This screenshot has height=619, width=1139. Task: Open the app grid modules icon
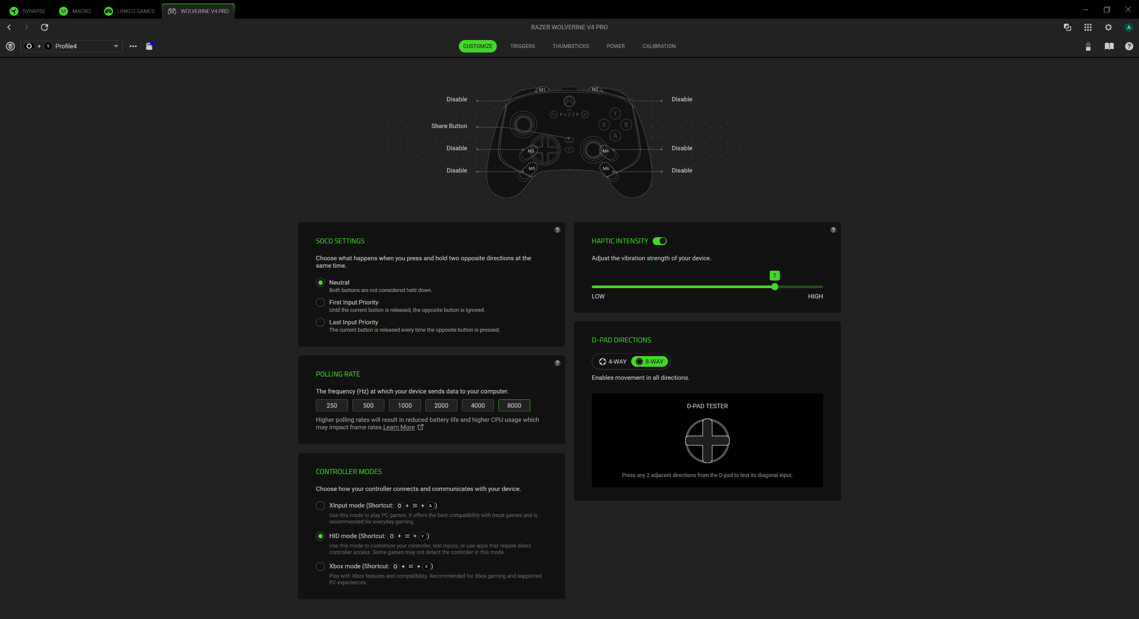tap(1088, 28)
